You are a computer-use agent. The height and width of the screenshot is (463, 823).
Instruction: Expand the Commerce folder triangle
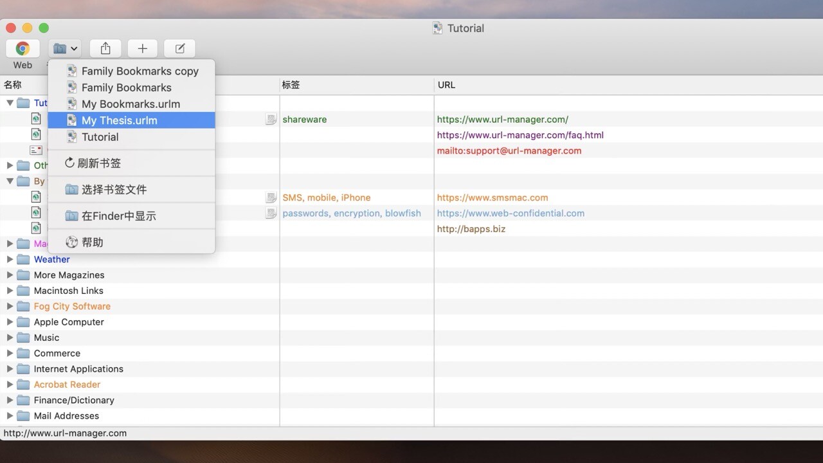pyautogui.click(x=10, y=353)
